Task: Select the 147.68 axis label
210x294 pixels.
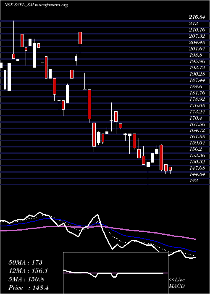Action: tap(197, 168)
